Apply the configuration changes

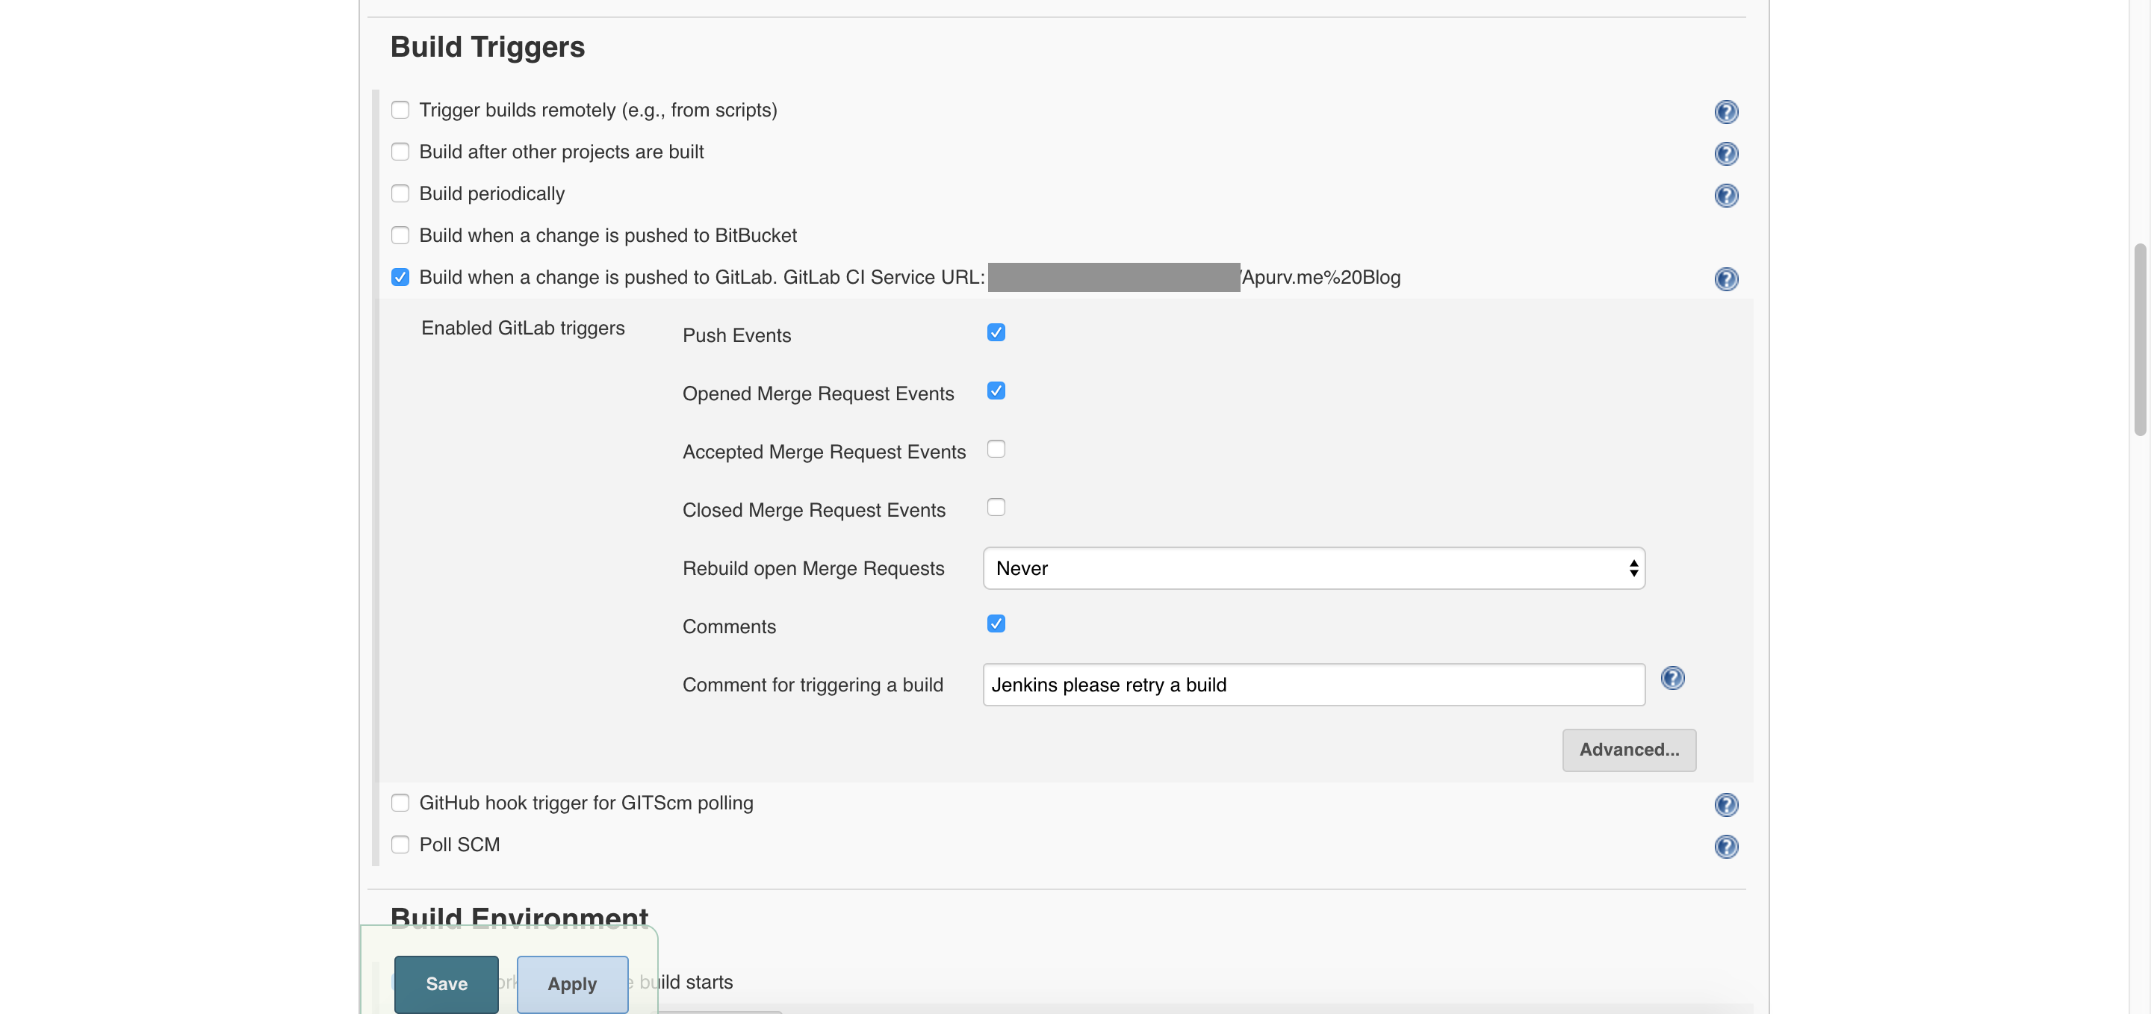[572, 983]
